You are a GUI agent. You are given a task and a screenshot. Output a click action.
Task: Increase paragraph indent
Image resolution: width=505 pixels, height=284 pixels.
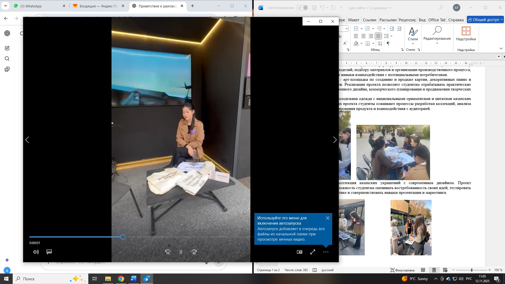tap(399, 29)
